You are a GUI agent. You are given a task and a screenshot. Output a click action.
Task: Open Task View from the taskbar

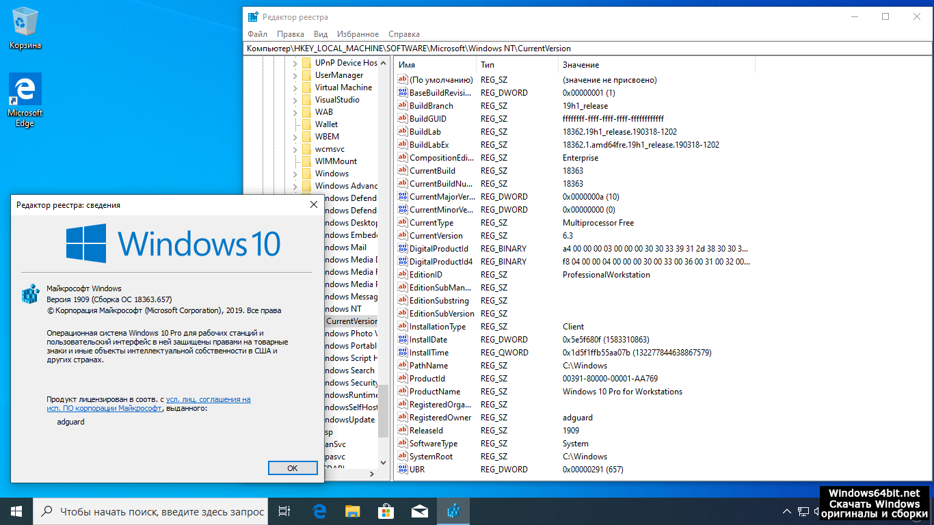(x=284, y=511)
